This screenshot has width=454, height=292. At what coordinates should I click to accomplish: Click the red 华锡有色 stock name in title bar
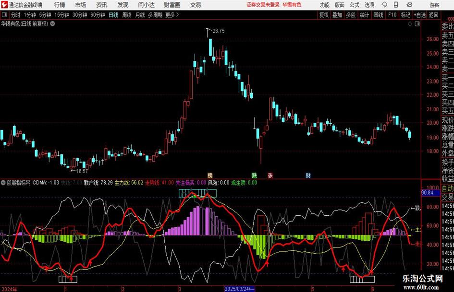tap(292, 5)
